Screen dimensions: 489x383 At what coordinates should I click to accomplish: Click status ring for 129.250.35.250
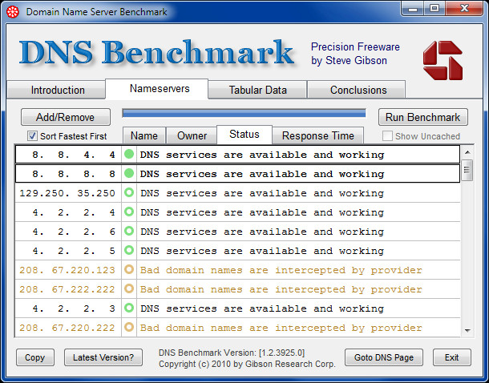pos(129,192)
